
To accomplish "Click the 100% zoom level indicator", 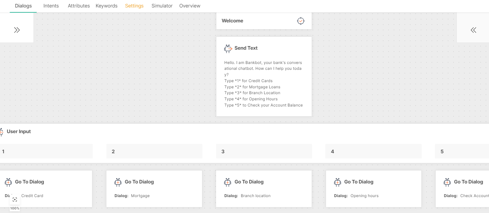I will pyautogui.click(x=15, y=208).
